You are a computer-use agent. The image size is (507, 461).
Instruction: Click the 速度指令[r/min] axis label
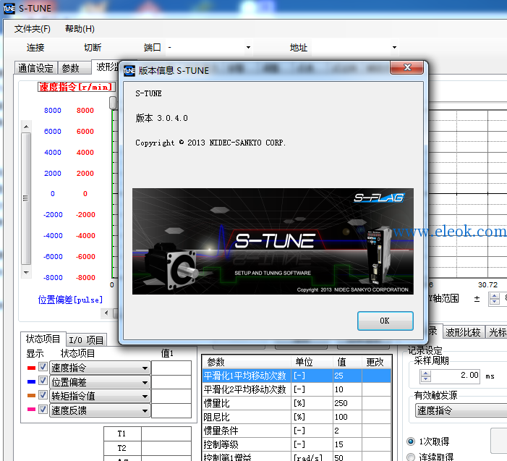click(x=77, y=87)
